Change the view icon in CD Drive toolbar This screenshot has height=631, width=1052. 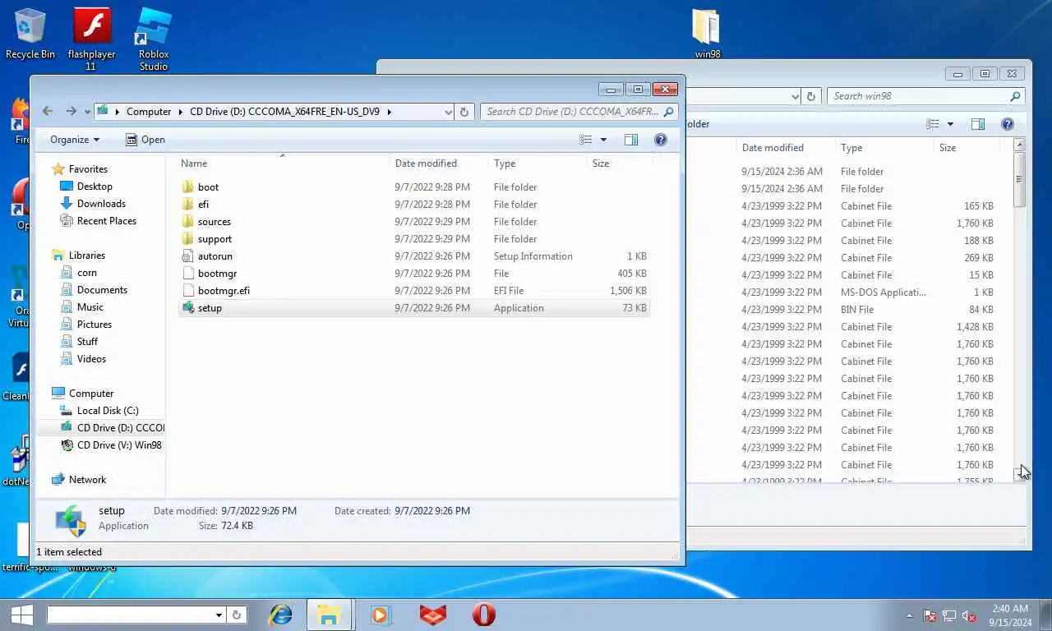click(x=586, y=140)
